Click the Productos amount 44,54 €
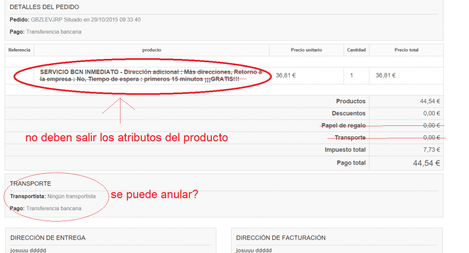Screen dimensions: 469x253 coord(430,101)
